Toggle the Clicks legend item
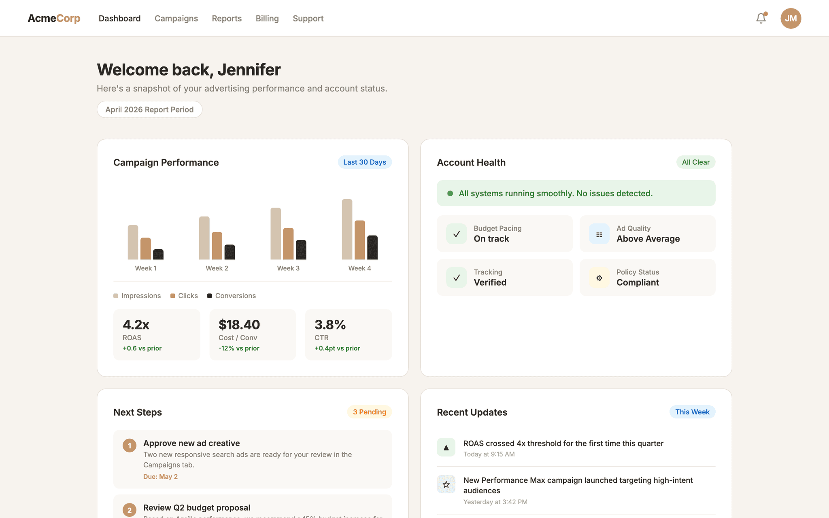 pyautogui.click(x=183, y=295)
